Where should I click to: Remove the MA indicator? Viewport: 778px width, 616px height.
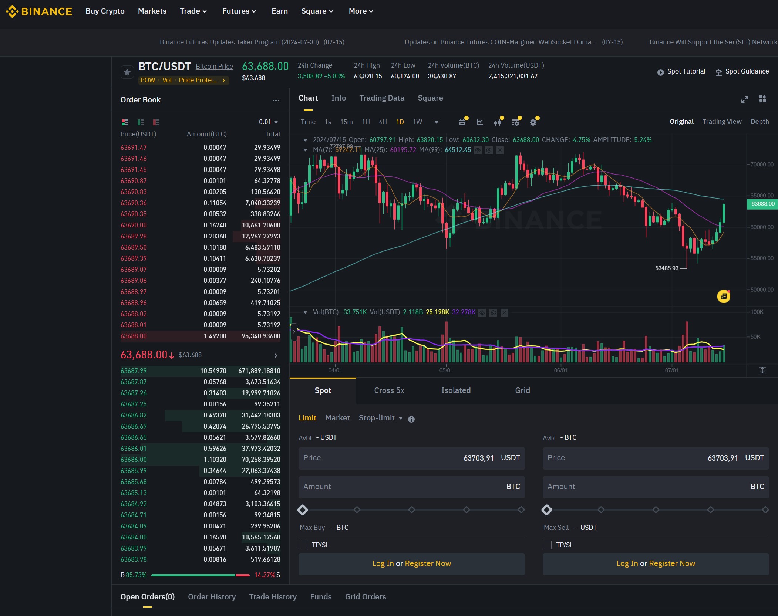click(500, 150)
